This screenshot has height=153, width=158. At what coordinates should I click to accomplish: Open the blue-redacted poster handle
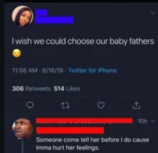(54, 20)
